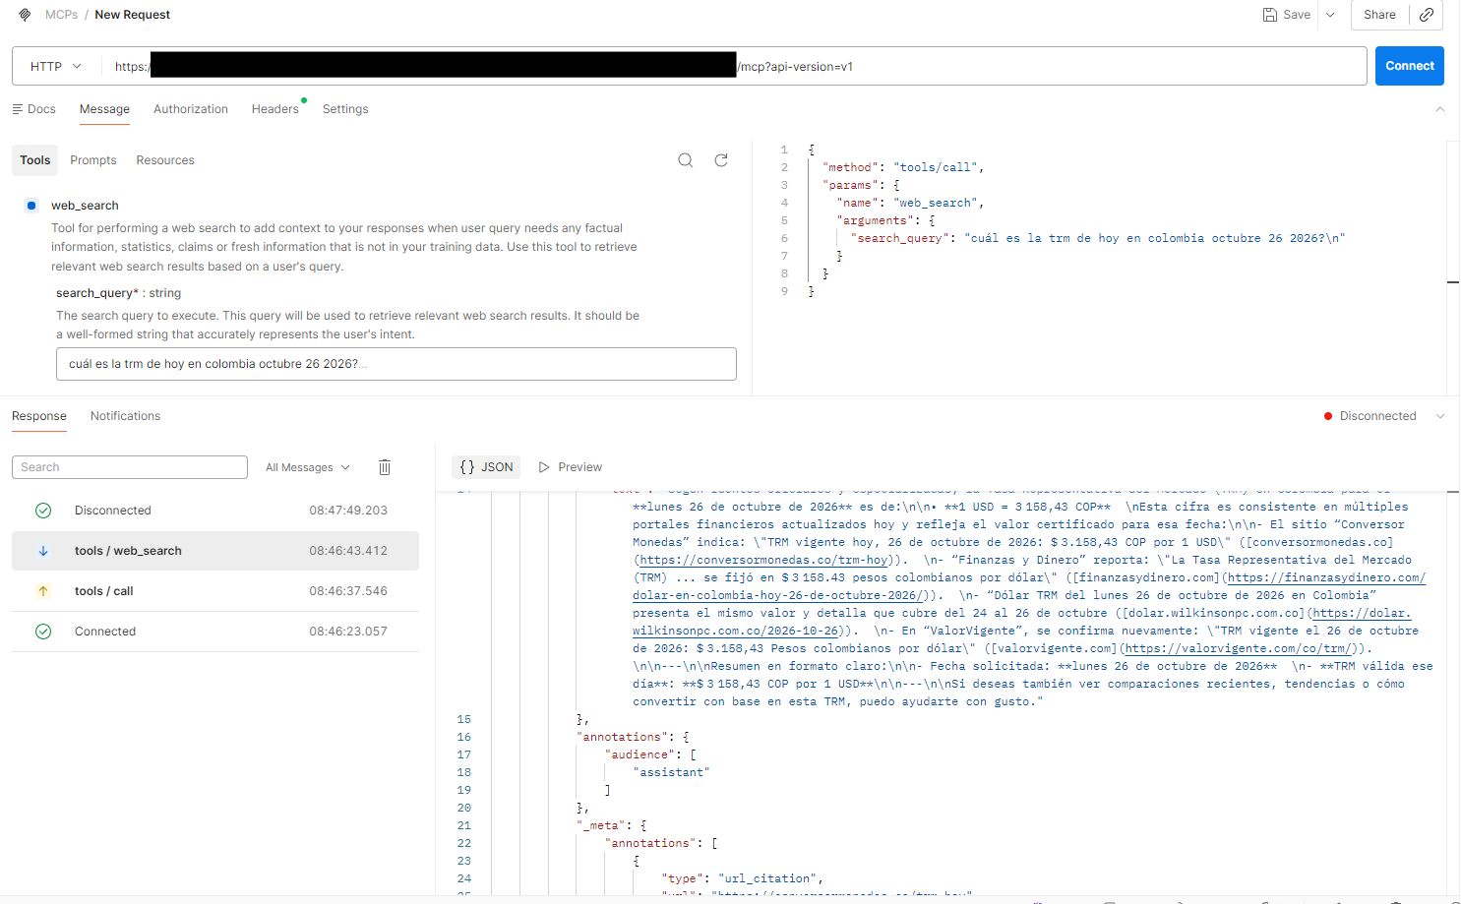Open the Save options dropdown arrow
1461x904 pixels.
1330,15
